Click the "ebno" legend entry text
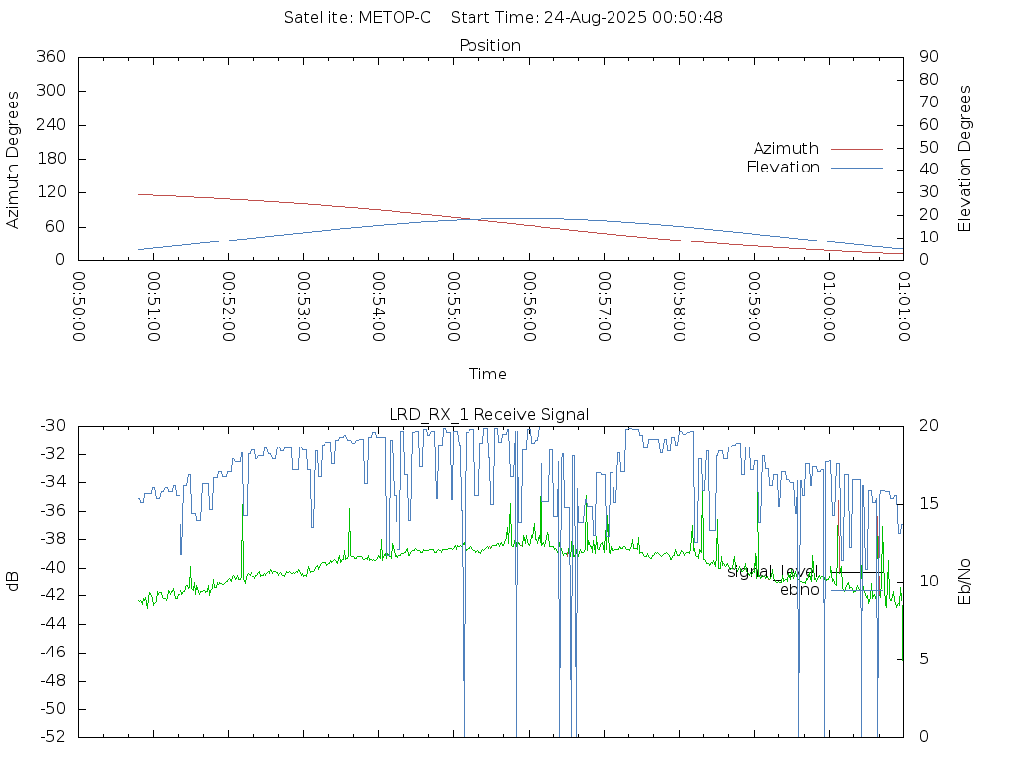The width and height of the screenshot is (1010, 757). tap(799, 590)
